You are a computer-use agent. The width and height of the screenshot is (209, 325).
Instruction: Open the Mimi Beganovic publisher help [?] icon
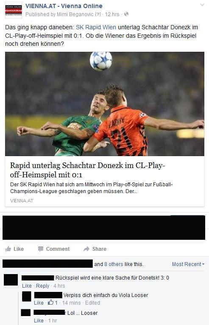(98, 14)
